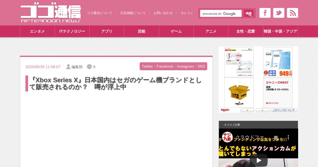Click the comment count 0
318x167 pixels.
pos(94,67)
